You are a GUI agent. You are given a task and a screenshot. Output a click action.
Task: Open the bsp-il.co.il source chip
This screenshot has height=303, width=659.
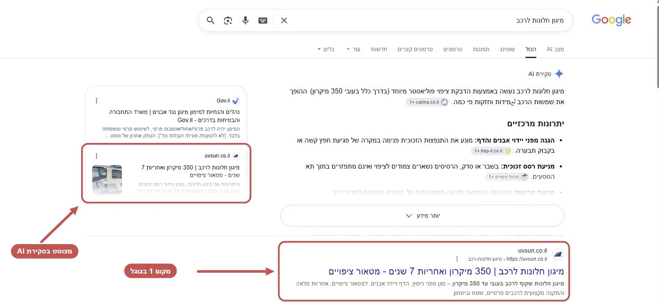point(491,151)
